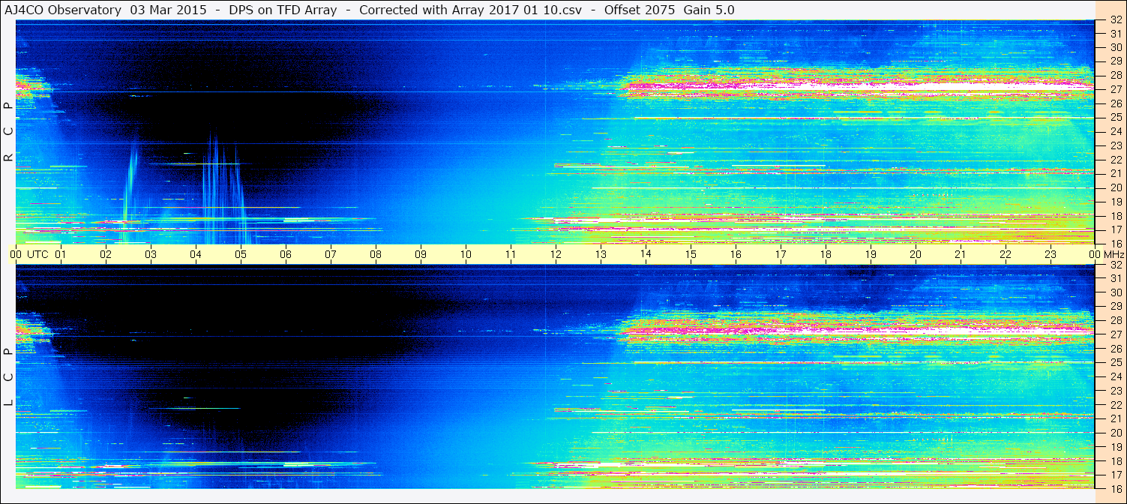Viewport: 1127px width, 504px height.
Task: Click the "03" UTC hour mark
Action: tap(151, 254)
